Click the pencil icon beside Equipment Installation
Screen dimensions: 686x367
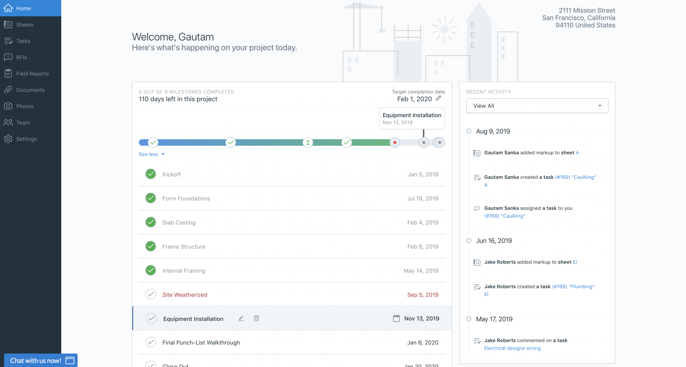click(241, 318)
